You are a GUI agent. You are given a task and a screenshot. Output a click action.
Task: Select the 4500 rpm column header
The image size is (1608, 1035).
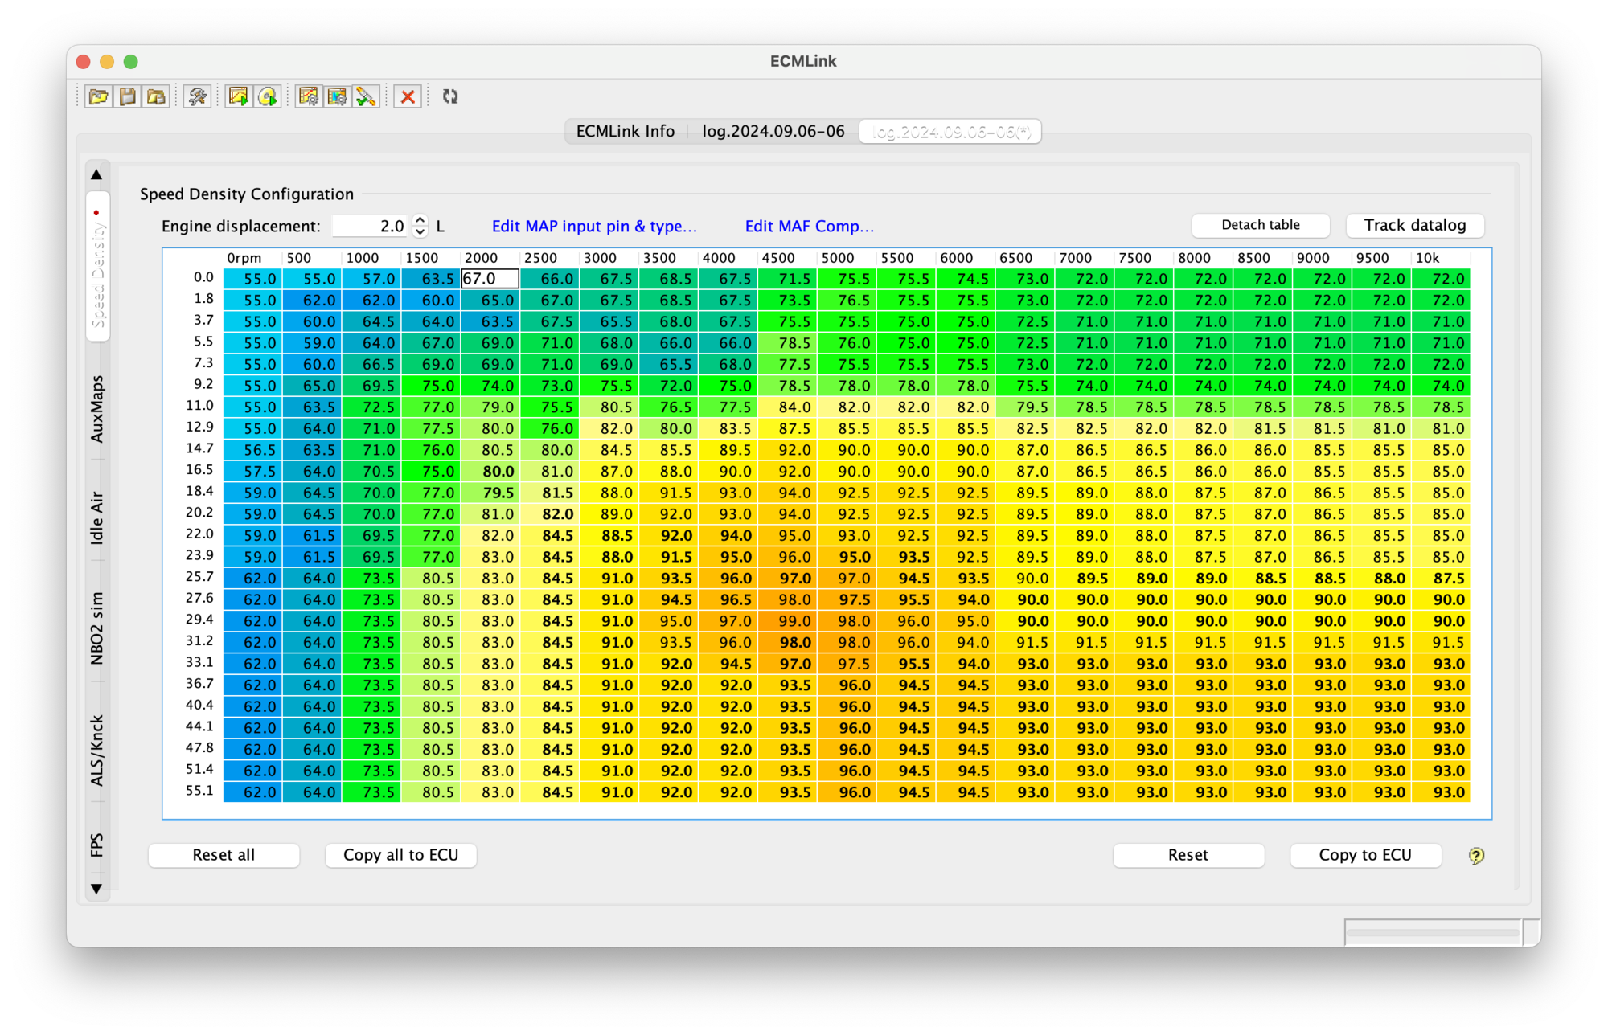coord(786,258)
